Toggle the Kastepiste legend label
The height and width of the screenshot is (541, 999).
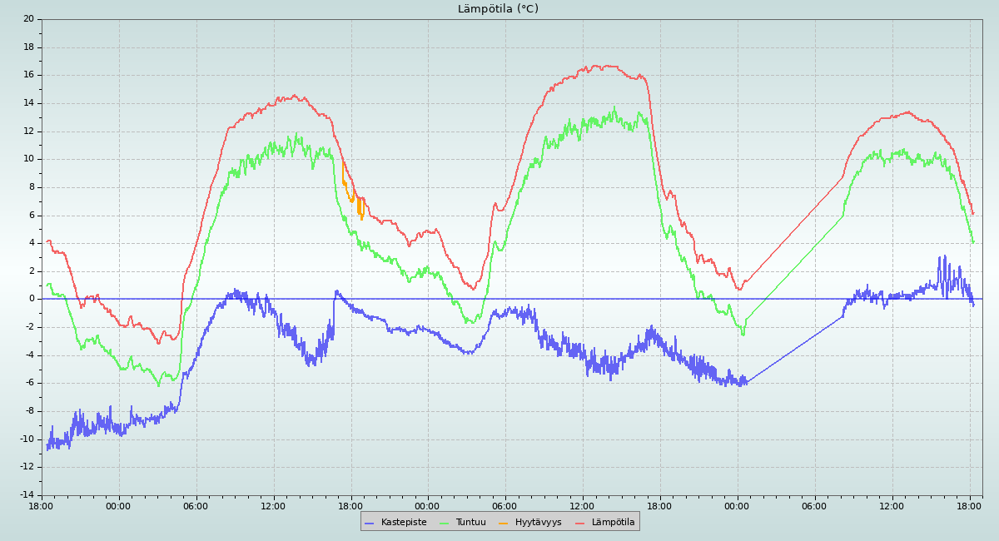click(404, 523)
